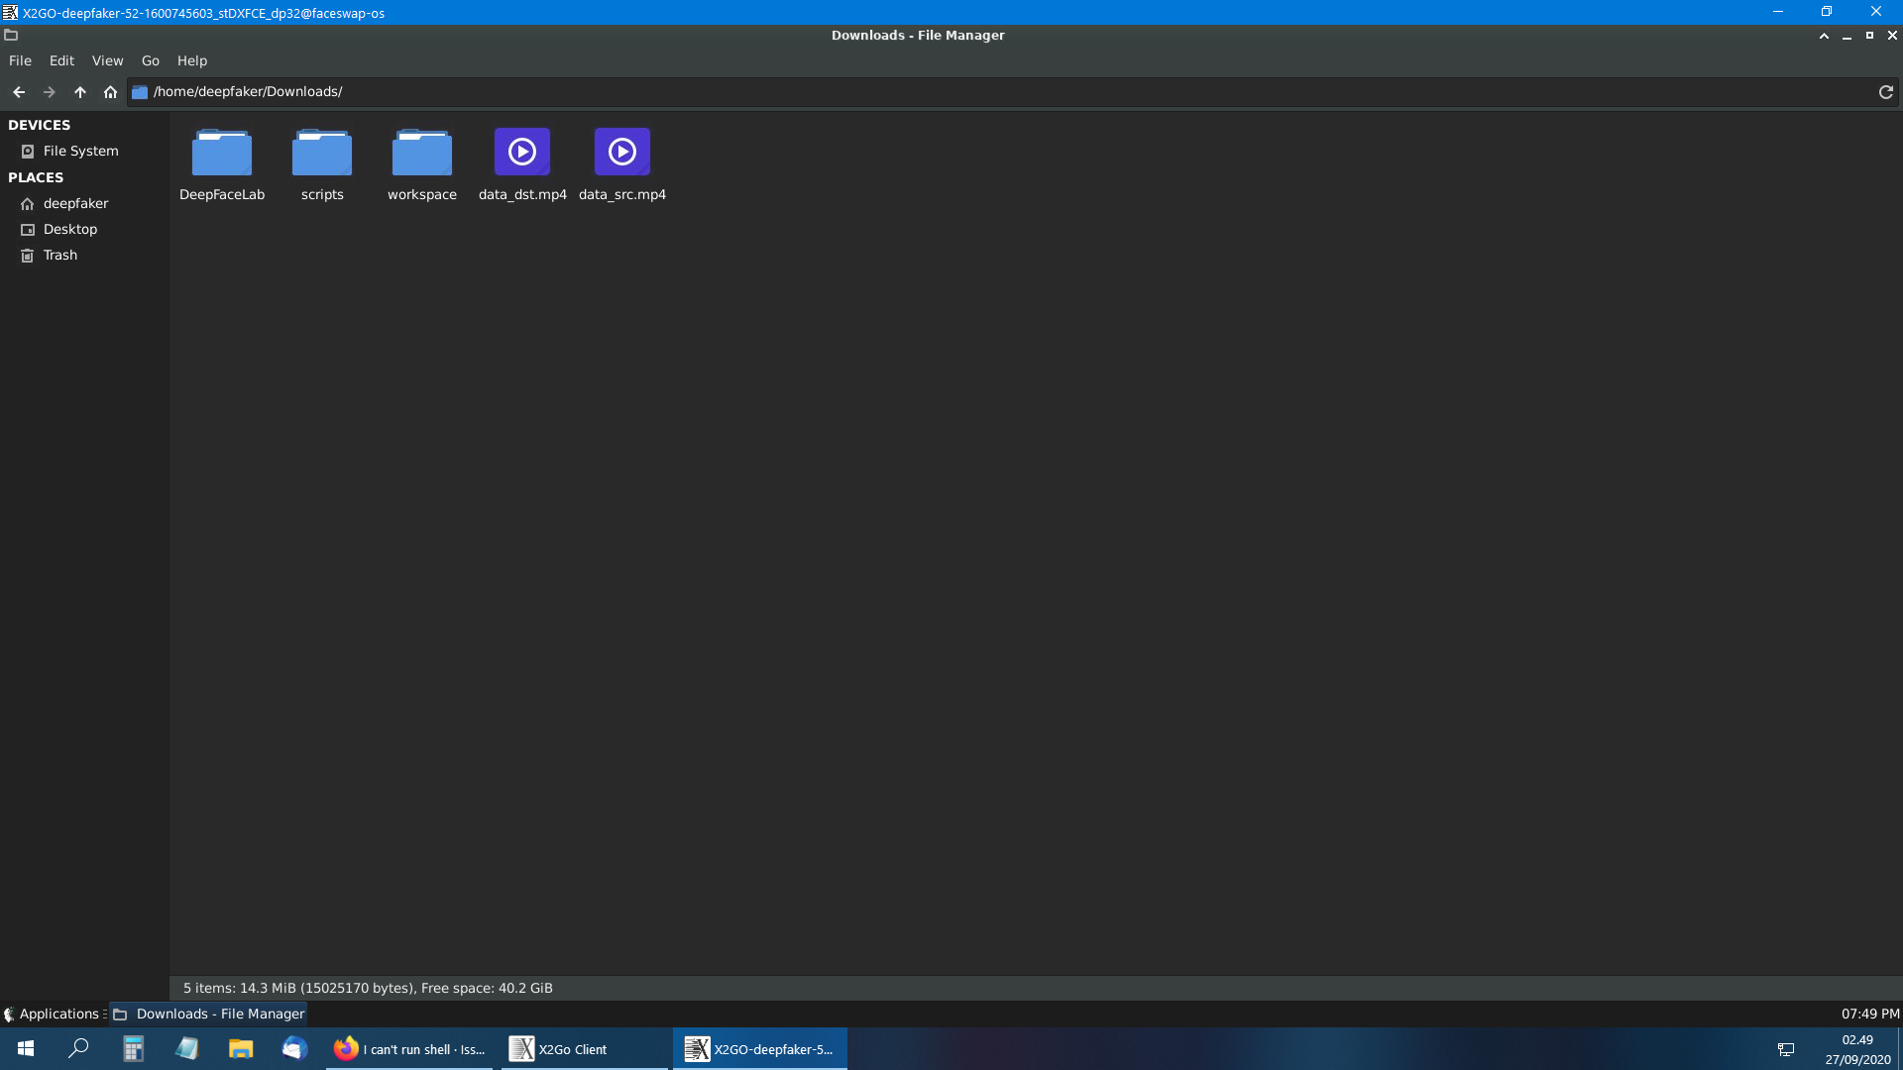The width and height of the screenshot is (1903, 1070).
Task: Navigate forward using the toolbar arrow
Action: coord(49,91)
